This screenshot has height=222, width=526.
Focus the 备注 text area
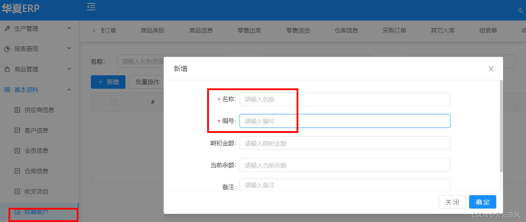coord(345,185)
